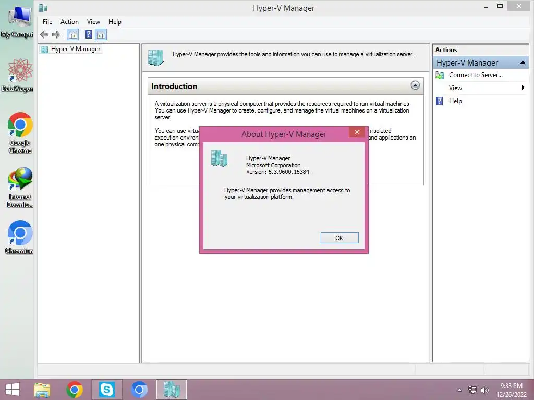Image resolution: width=534 pixels, height=400 pixels.
Task: Open DataWagon desktop shortcut
Action: pyautogui.click(x=17, y=75)
